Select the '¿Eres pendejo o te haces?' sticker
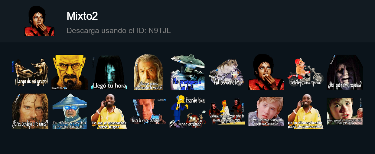The width and height of the screenshot is (375, 154). (x=30, y=111)
